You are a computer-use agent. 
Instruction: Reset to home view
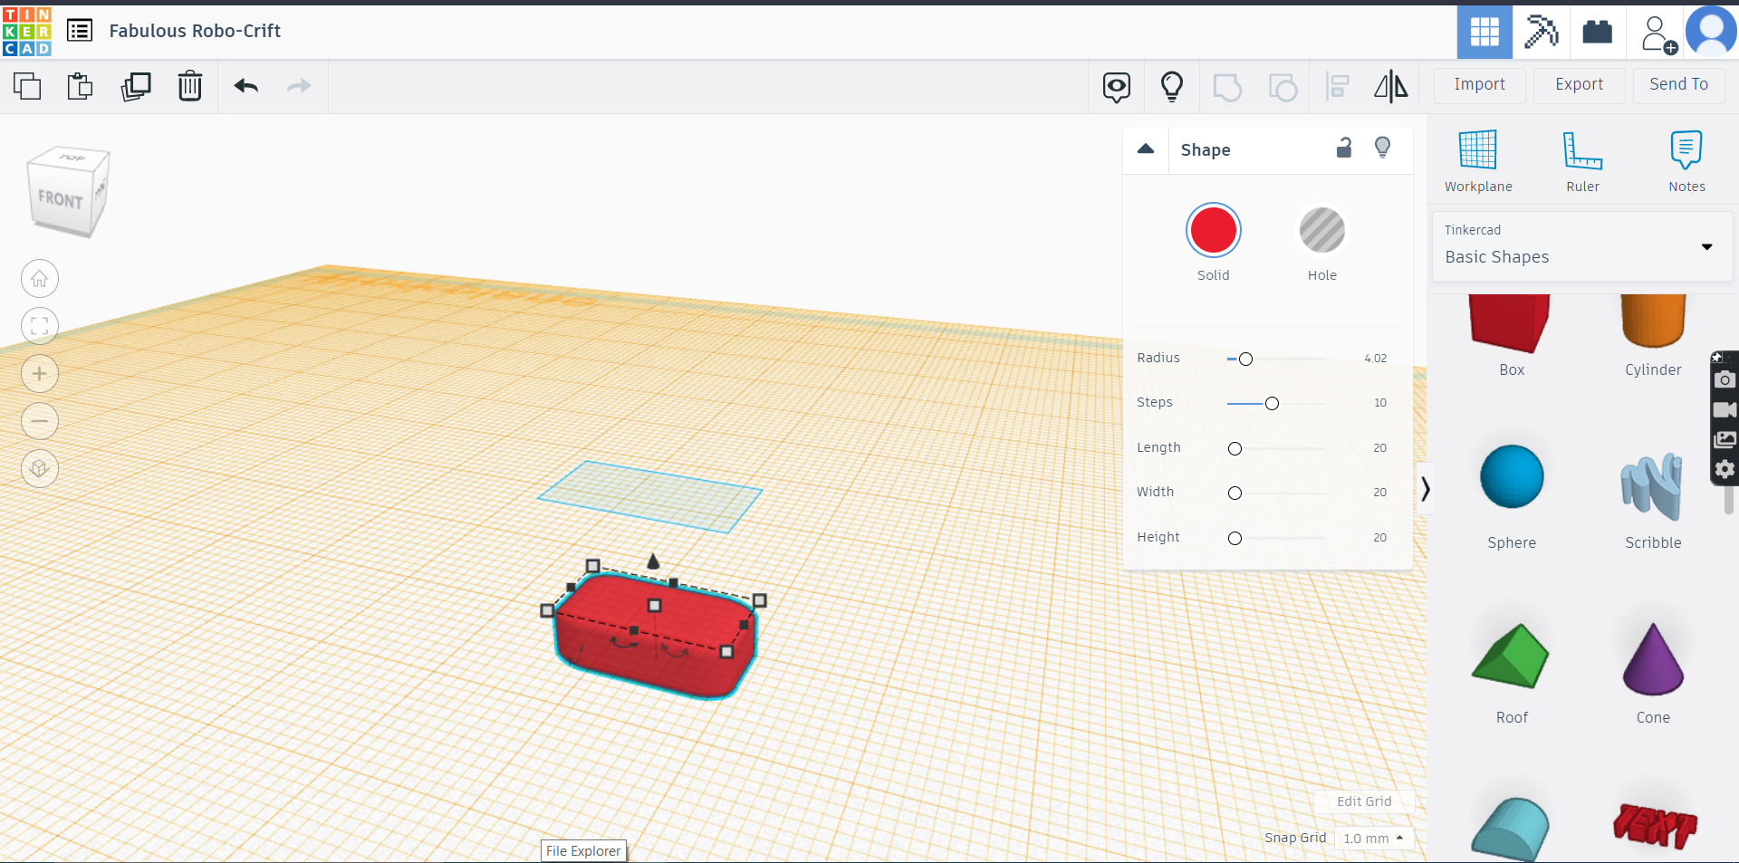pyautogui.click(x=40, y=279)
